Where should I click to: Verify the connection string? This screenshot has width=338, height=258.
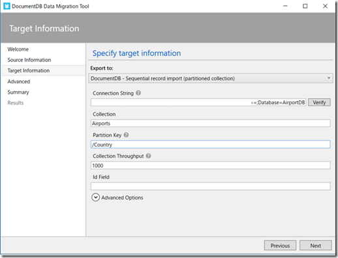point(319,102)
